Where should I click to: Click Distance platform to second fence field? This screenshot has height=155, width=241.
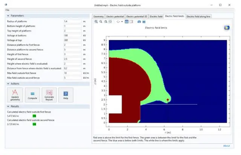click(72, 50)
